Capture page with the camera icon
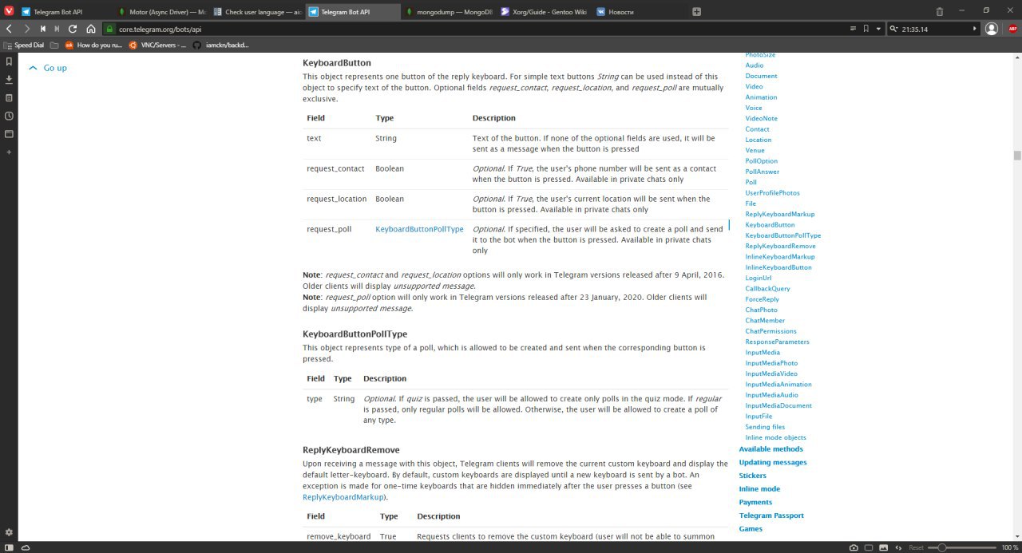This screenshot has height=553, width=1022. (854, 547)
